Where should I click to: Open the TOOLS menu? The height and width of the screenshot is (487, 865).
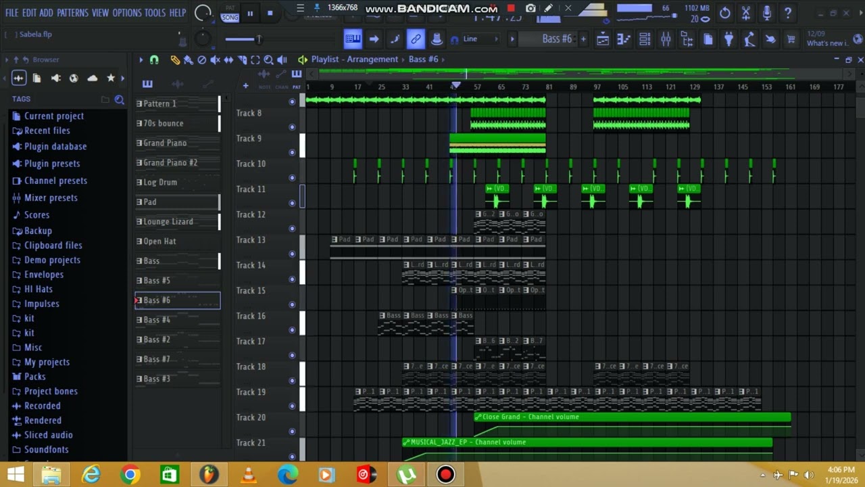(x=155, y=13)
